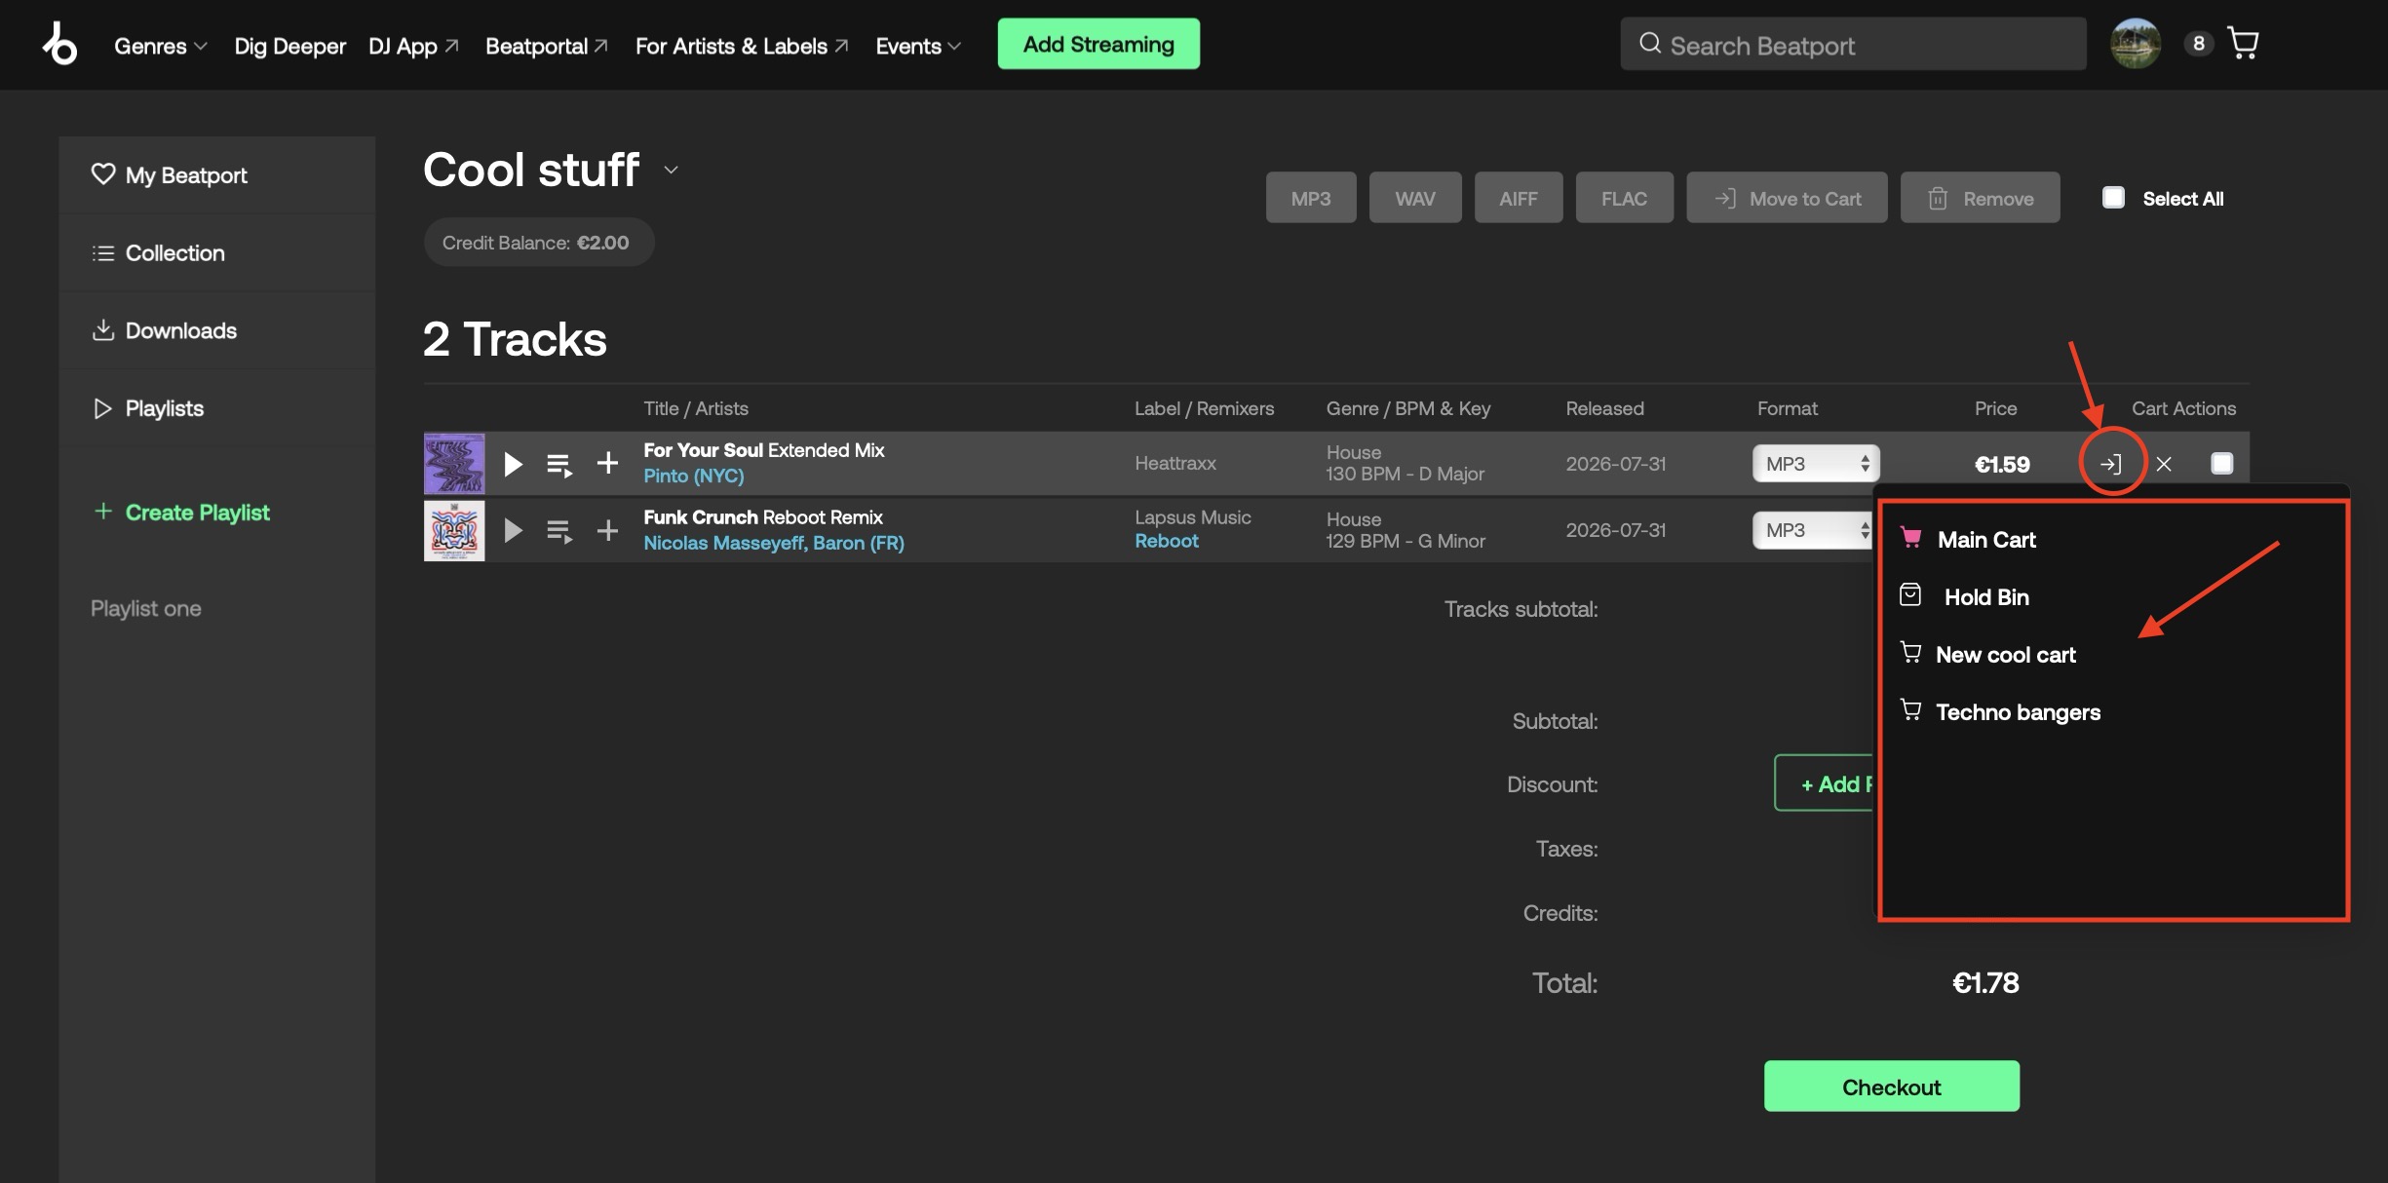Open For Your Soul album artwork
Screen dimensions: 2388x1183
pos(454,464)
